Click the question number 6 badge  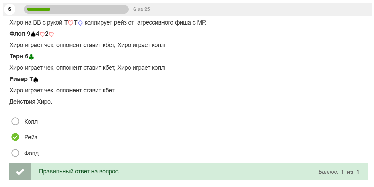(9, 9)
